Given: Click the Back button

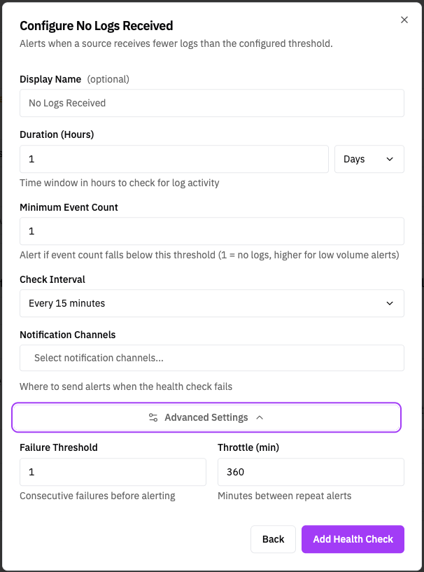Looking at the screenshot, I should click(x=273, y=539).
